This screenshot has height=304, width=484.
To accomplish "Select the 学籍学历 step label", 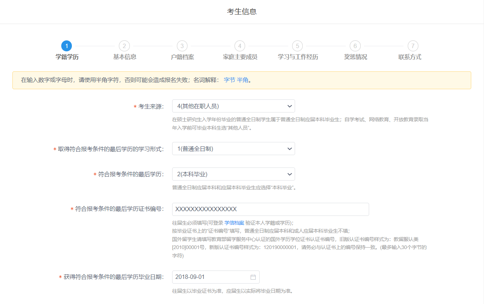I will pyautogui.click(x=67, y=57).
